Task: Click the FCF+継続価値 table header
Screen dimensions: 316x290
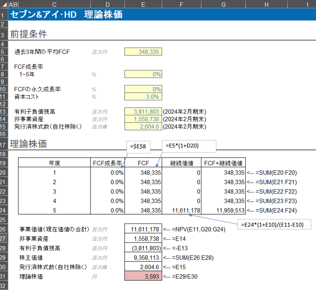Action: (223, 163)
